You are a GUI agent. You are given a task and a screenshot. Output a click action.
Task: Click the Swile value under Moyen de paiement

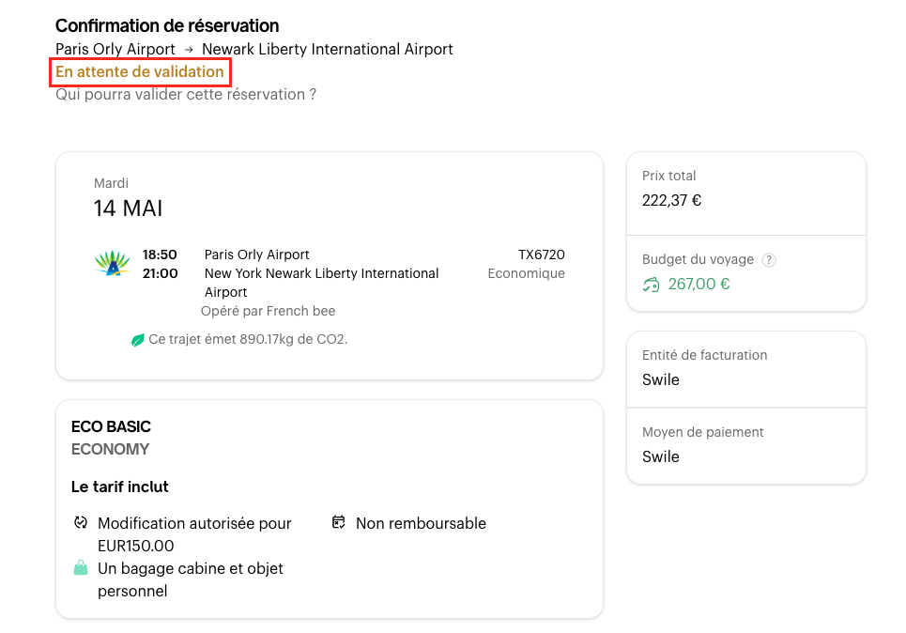click(661, 456)
